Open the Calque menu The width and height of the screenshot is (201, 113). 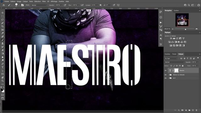coord(25,1)
